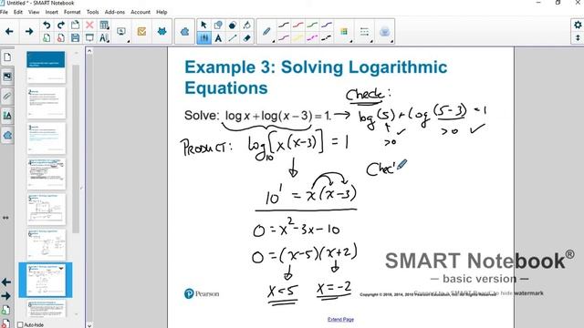
Task: Choose the magenta dashed pen stroke
Action: pos(312,37)
